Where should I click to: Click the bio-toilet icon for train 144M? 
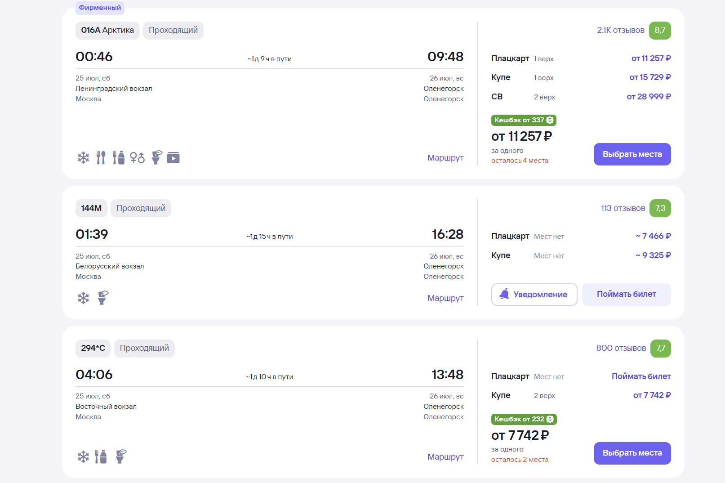[x=103, y=298]
